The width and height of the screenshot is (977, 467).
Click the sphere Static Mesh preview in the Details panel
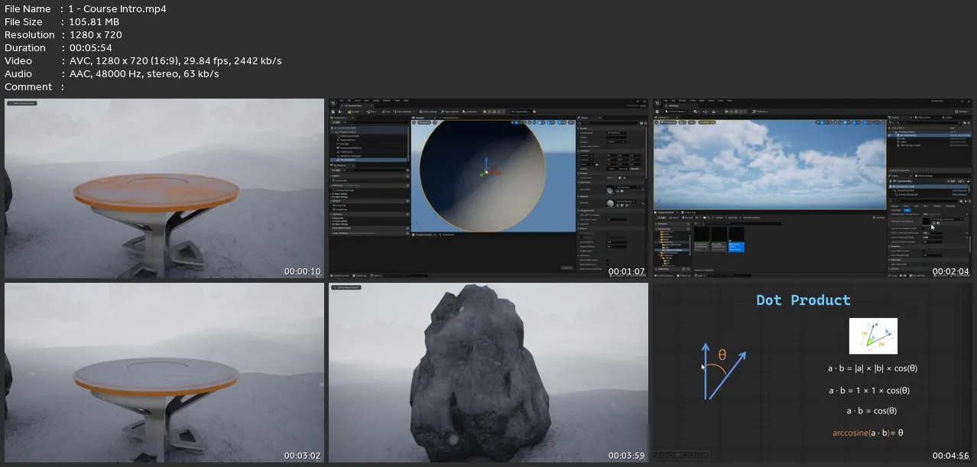(x=610, y=189)
